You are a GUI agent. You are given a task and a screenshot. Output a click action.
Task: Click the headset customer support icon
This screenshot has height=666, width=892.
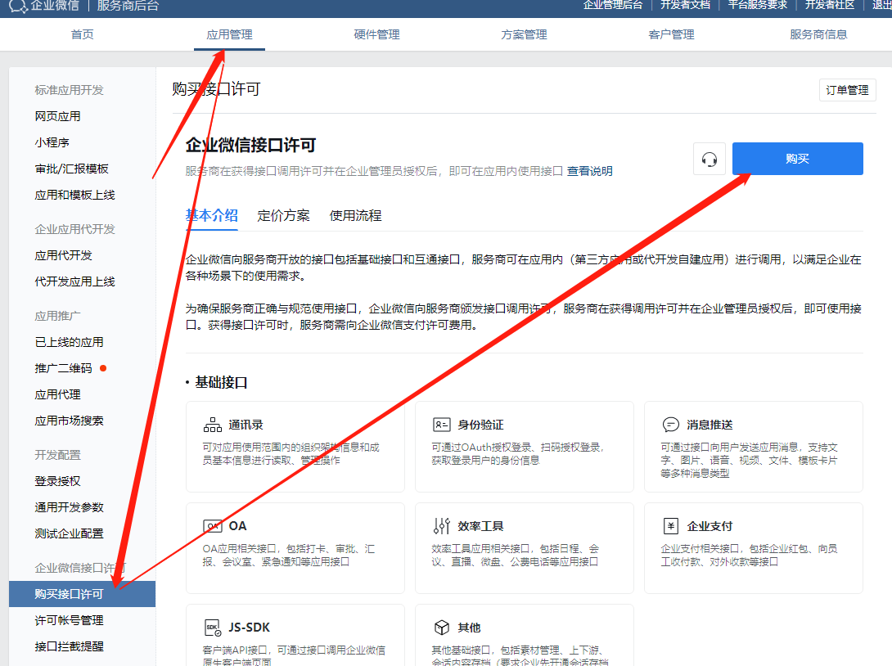click(x=710, y=159)
